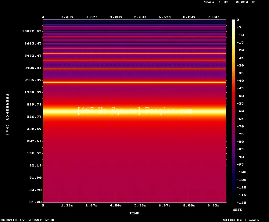Click the CREATED BY LIBAVFILTER text
The image size is (269, 222).
click(x=27, y=220)
